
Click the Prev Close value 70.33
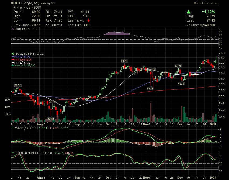coord(36,25)
